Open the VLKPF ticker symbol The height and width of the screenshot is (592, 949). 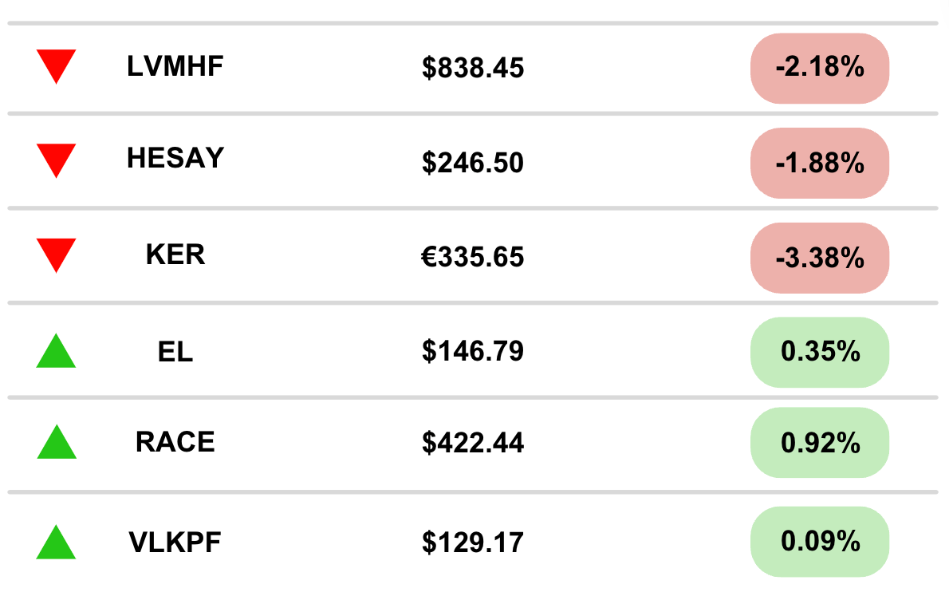(175, 543)
